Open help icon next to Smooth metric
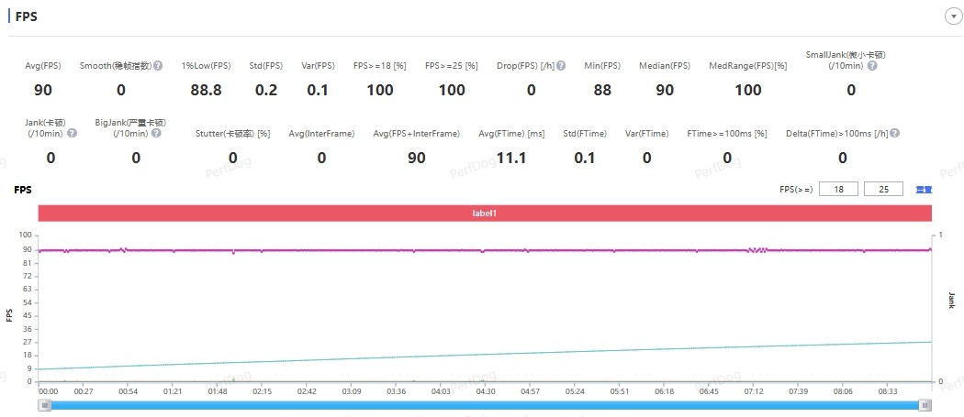This screenshot has height=417, width=964. click(158, 66)
